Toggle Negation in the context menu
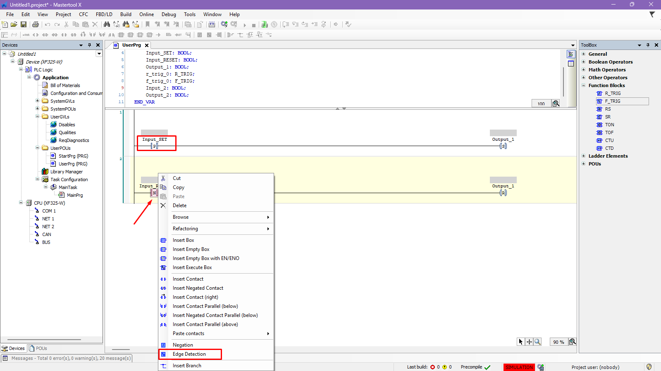 click(183, 345)
